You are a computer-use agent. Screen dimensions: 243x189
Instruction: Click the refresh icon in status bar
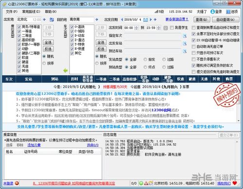pos(151,183)
